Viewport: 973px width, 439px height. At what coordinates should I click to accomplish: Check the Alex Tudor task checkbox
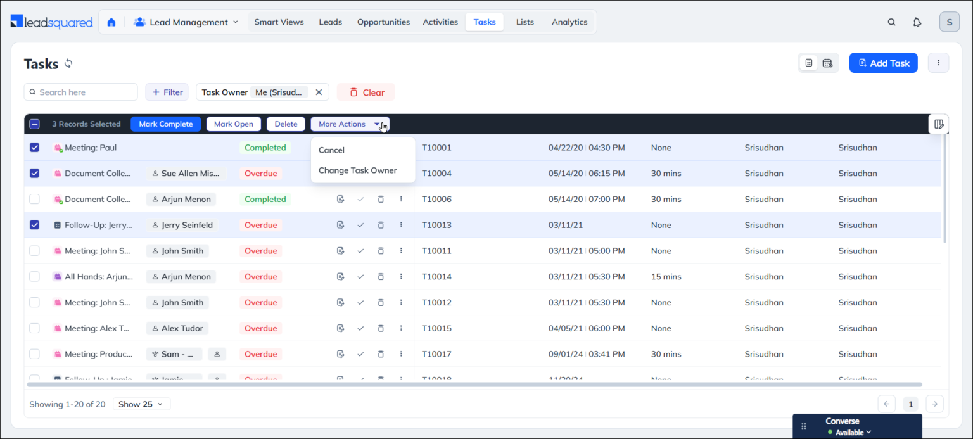tap(34, 328)
